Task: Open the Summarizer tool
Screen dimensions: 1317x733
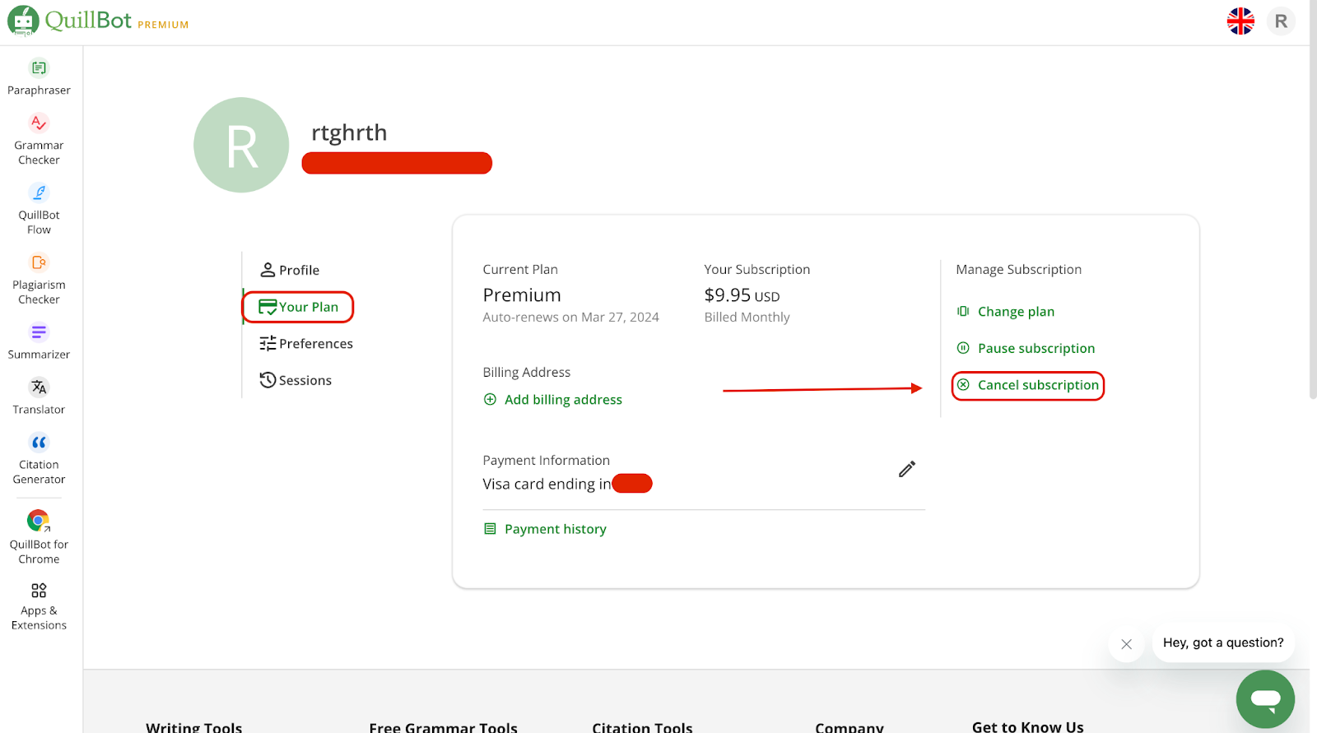Action: tap(39, 341)
